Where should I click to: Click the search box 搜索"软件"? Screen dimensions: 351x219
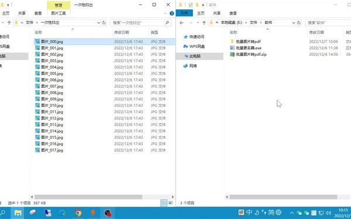(328, 23)
